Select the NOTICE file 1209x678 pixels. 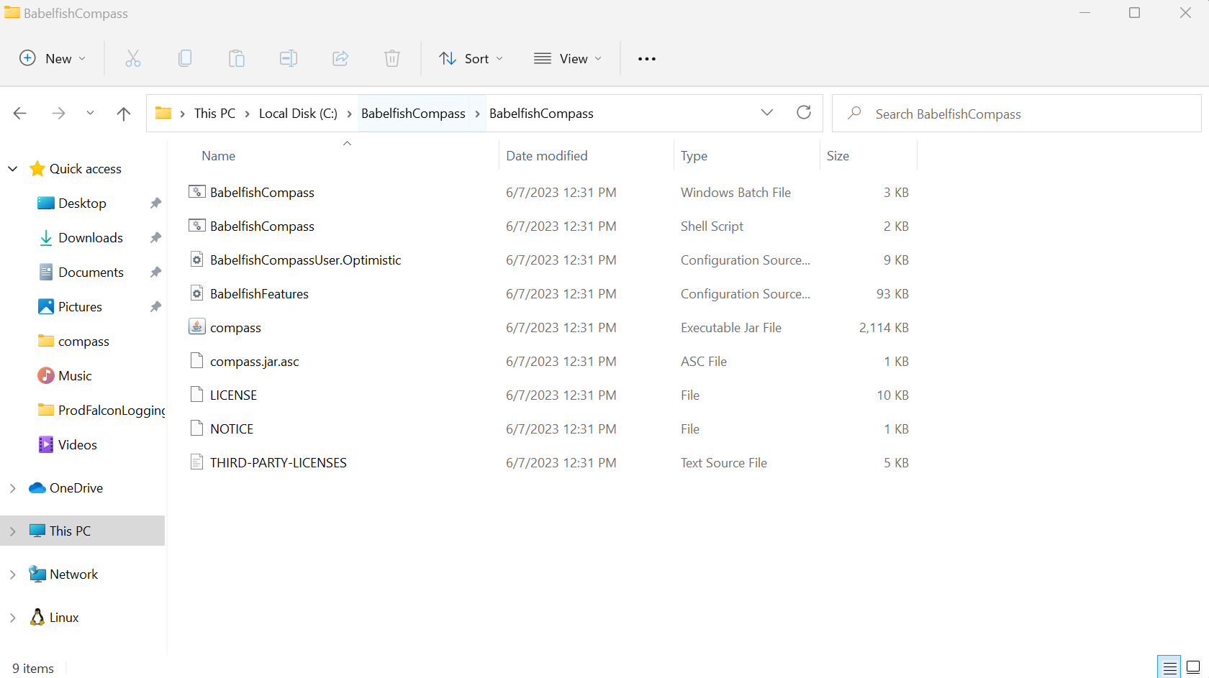[x=232, y=429]
